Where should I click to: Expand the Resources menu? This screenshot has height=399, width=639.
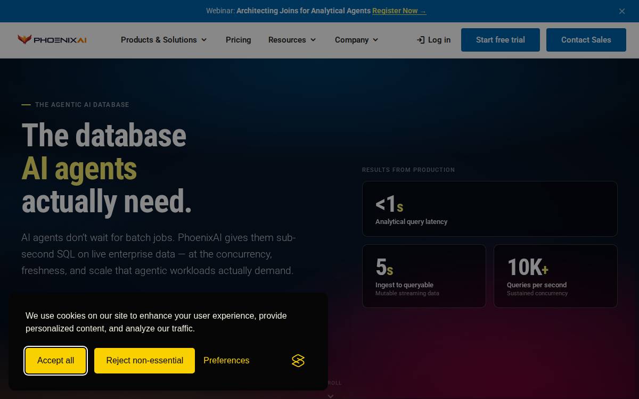tap(292, 40)
